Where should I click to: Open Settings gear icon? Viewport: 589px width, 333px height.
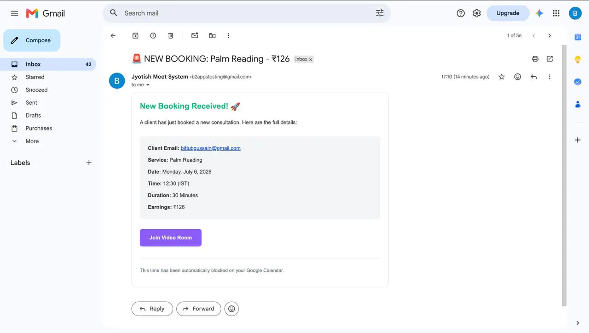477,13
